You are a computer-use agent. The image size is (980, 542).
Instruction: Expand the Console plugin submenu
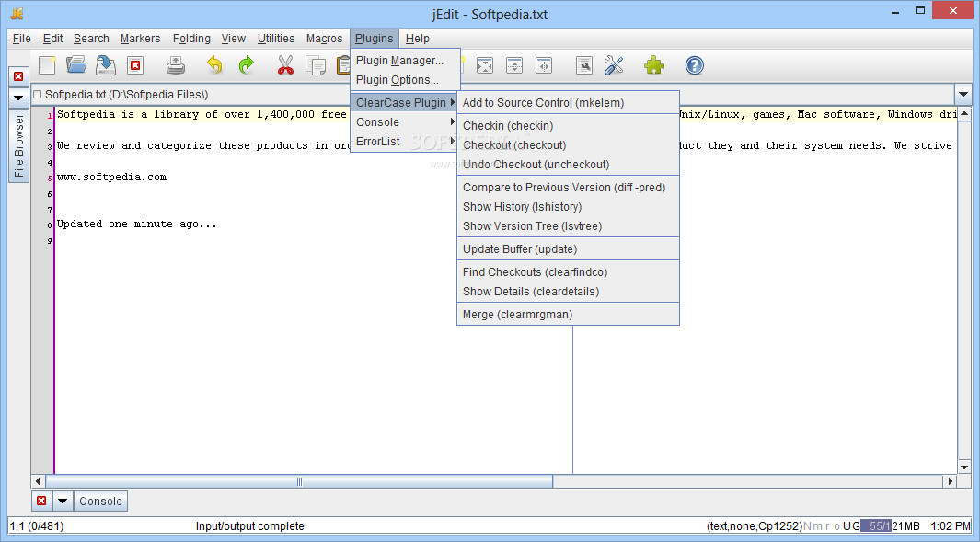coord(404,121)
